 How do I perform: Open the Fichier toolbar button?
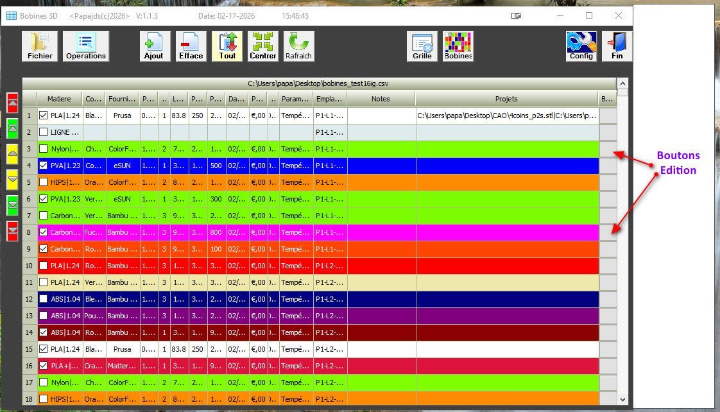click(x=40, y=46)
